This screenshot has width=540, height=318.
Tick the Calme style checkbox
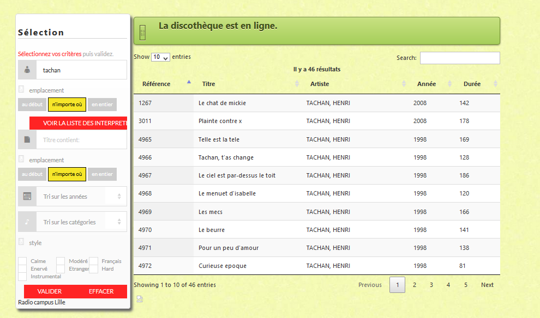22,261
